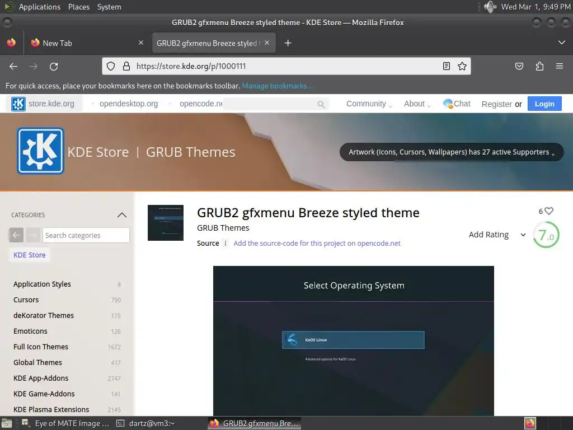The image size is (573, 430).
Task: Open the store.kde.org link
Action: point(51,104)
